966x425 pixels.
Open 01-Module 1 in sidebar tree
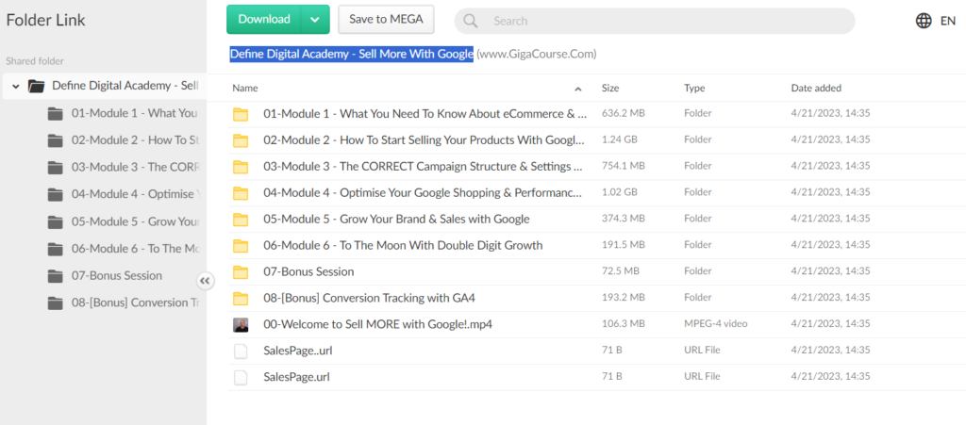tap(134, 113)
